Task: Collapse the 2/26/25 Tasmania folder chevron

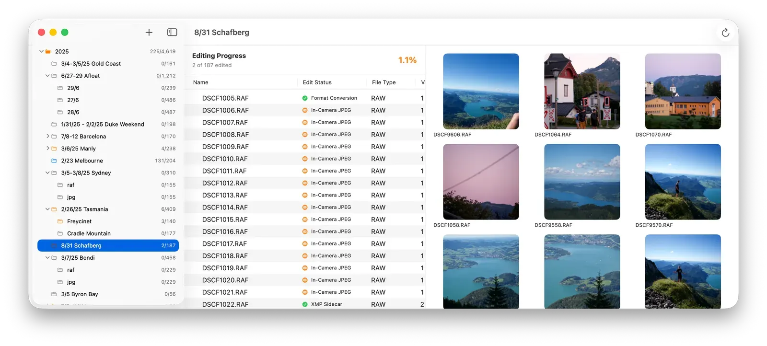Action: [47, 209]
